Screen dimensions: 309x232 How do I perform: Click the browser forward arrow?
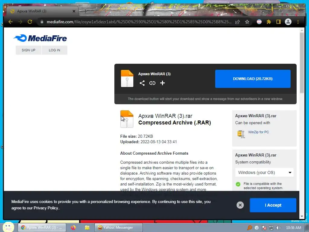click(20, 22)
